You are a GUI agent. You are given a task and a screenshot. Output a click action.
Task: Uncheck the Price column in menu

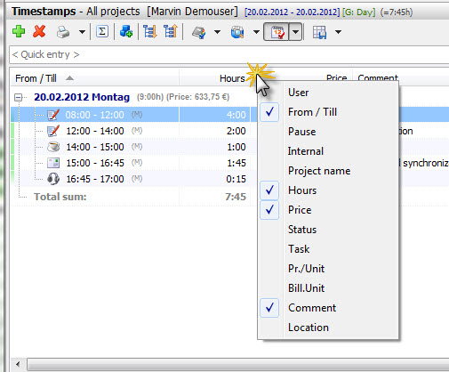pyautogui.click(x=328, y=210)
